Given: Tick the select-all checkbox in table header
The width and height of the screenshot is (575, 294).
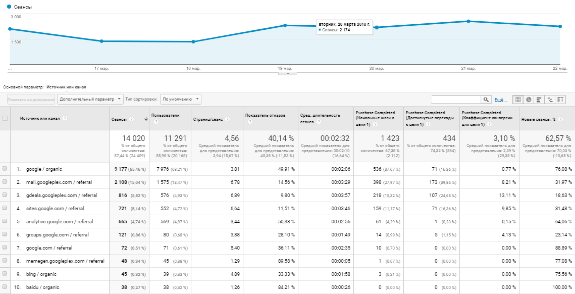Looking at the screenshot, I should [5, 118].
